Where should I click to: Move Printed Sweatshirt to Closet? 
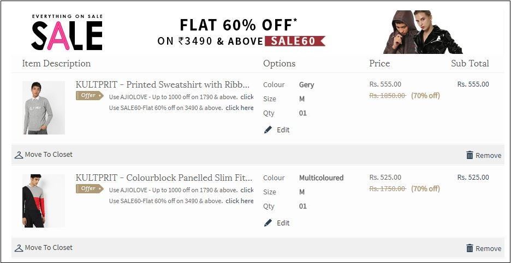pyautogui.click(x=49, y=155)
